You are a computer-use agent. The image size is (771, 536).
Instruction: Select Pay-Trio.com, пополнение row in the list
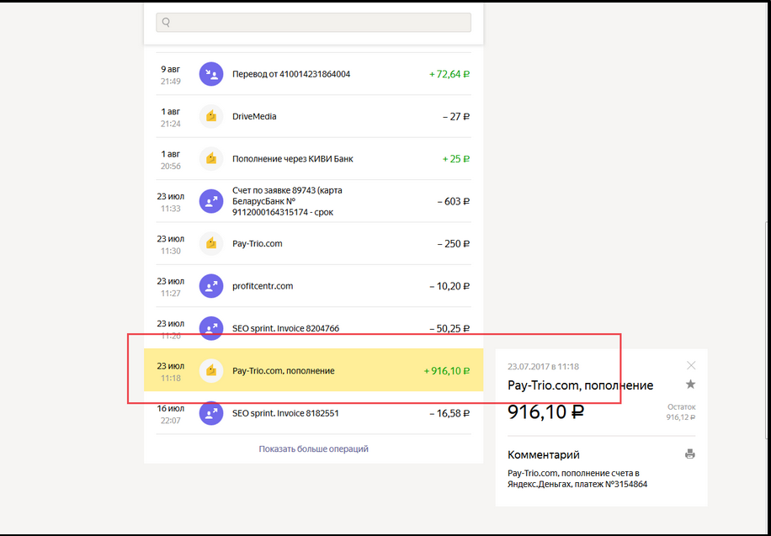click(x=313, y=370)
